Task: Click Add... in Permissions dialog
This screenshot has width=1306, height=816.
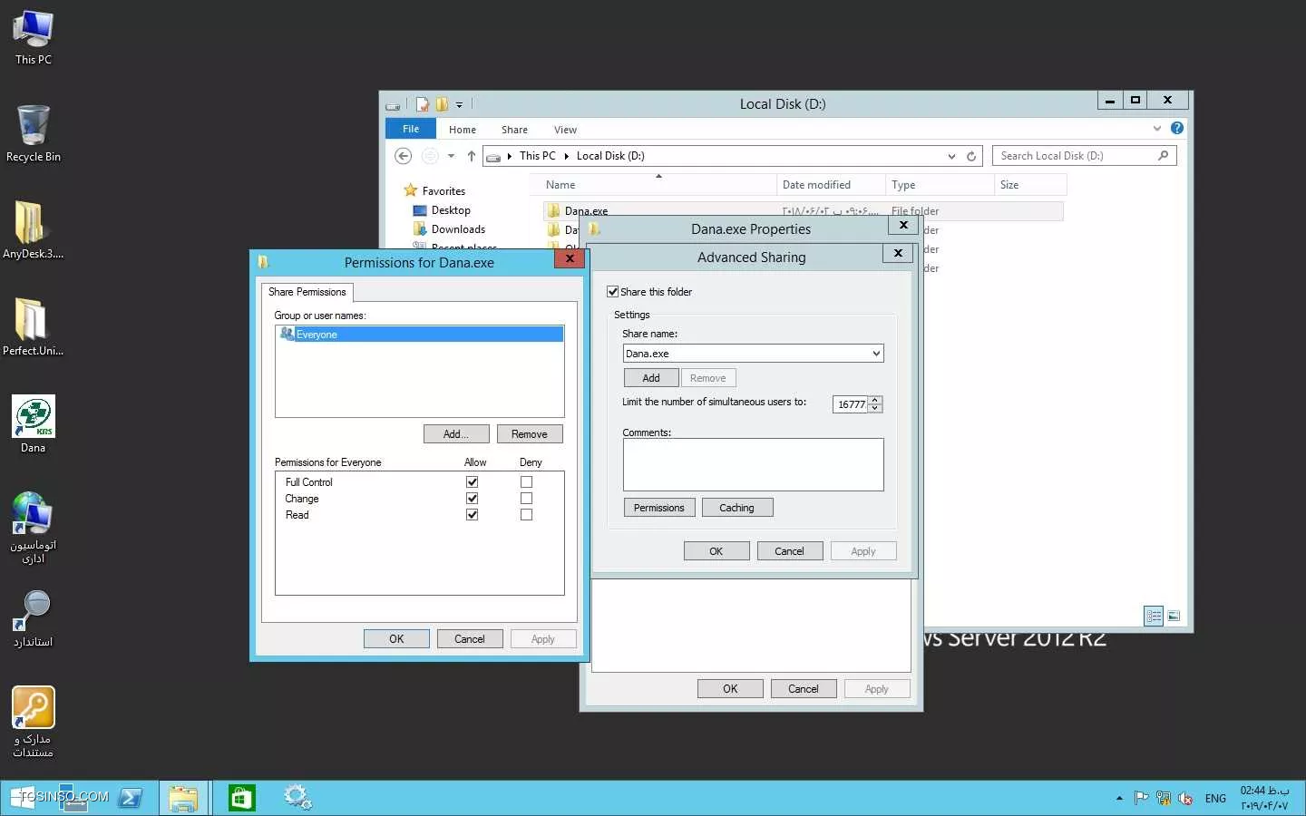Action: [456, 434]
